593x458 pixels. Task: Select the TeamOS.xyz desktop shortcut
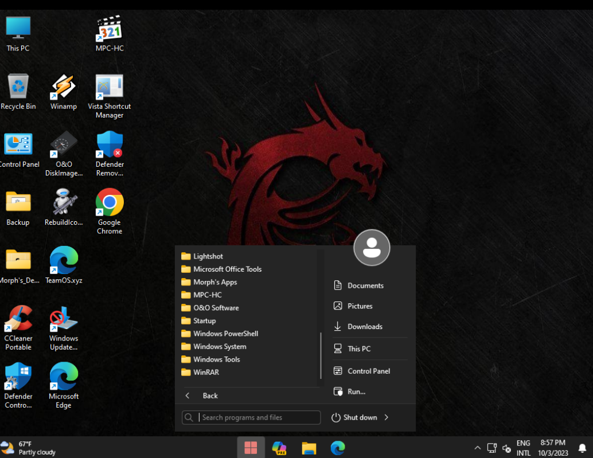pos(64,265)
